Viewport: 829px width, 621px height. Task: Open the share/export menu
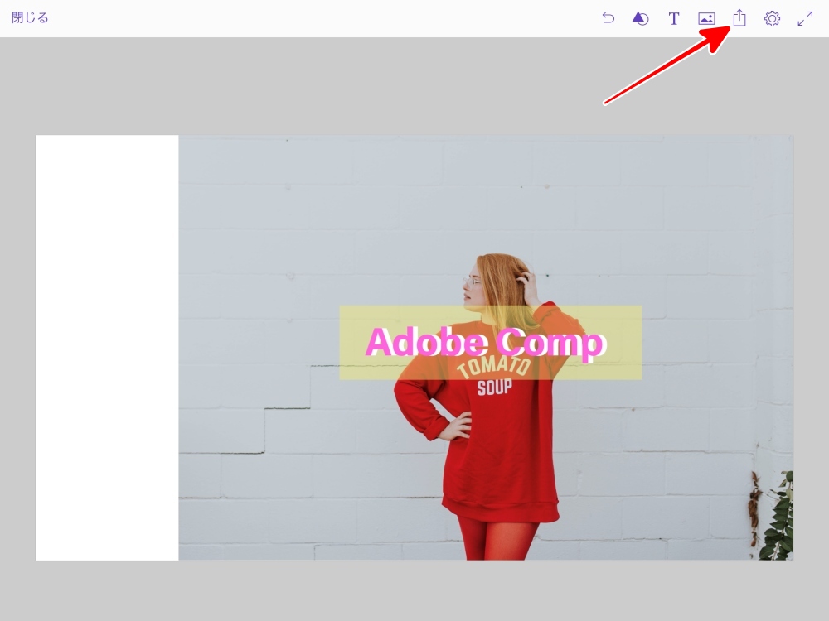tap(739, 18)
